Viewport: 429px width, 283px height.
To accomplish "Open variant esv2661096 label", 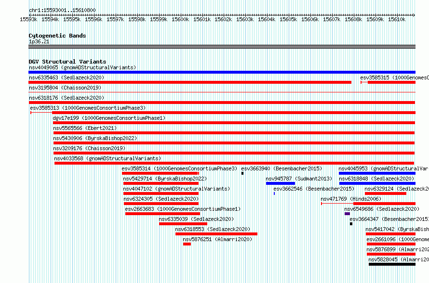I will click(x=398, y=239).
